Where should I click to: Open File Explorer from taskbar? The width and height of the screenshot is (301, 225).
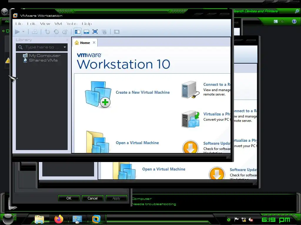39,219
